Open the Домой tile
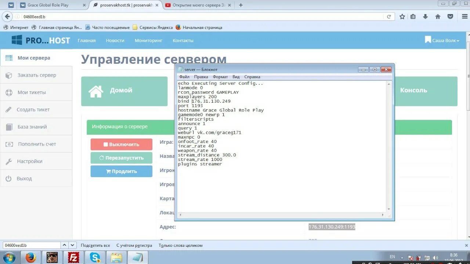This screenshot has height=264, width=470. (x=124, y=91)
